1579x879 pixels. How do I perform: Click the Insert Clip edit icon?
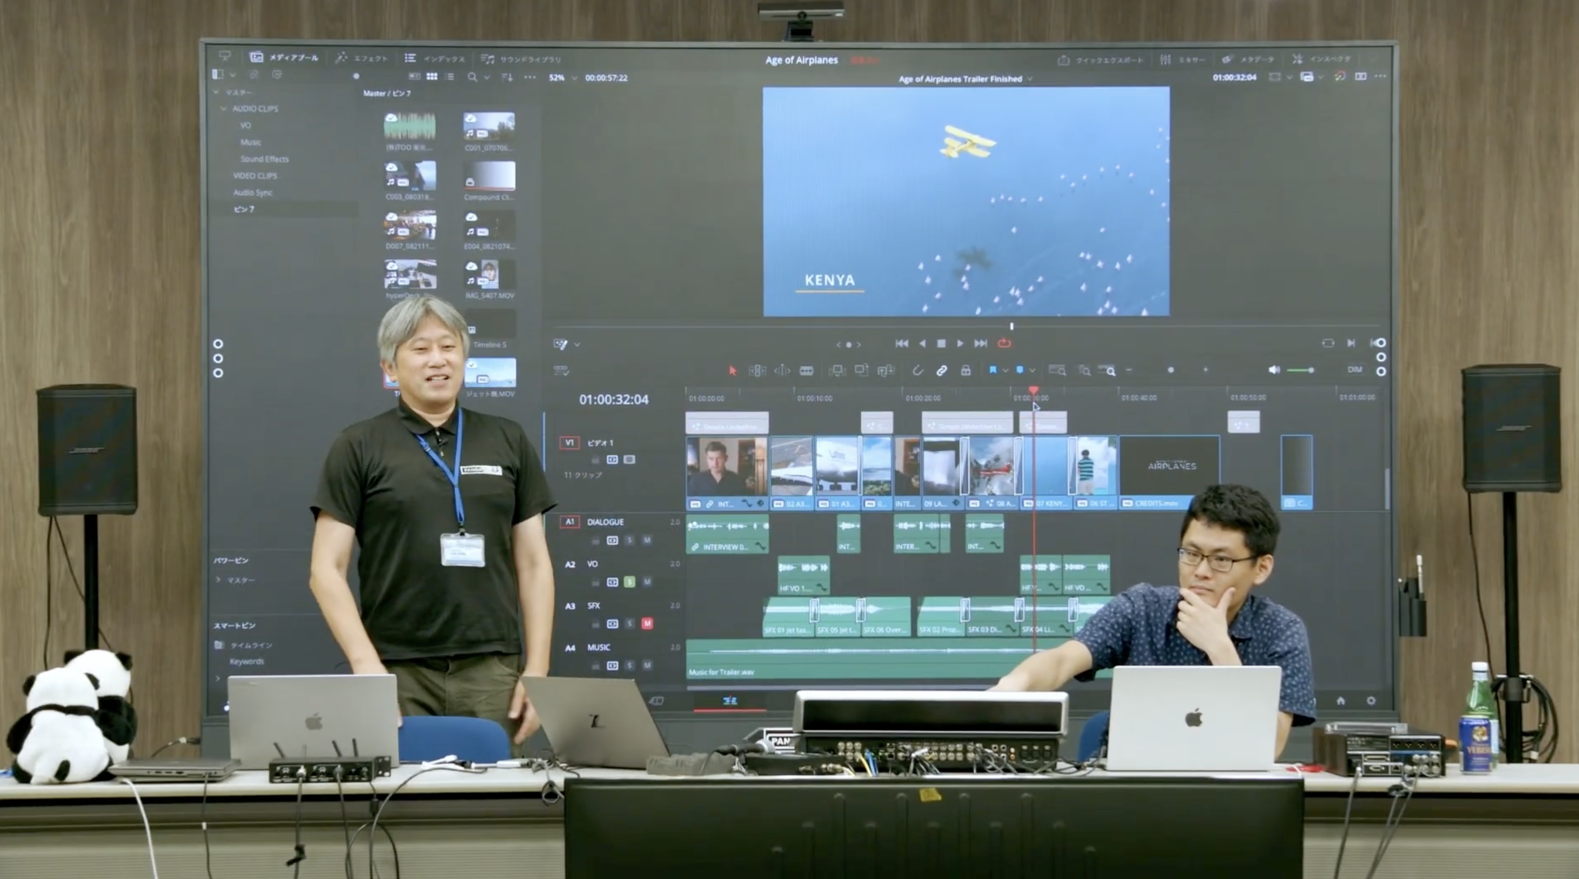coord(837,371)
